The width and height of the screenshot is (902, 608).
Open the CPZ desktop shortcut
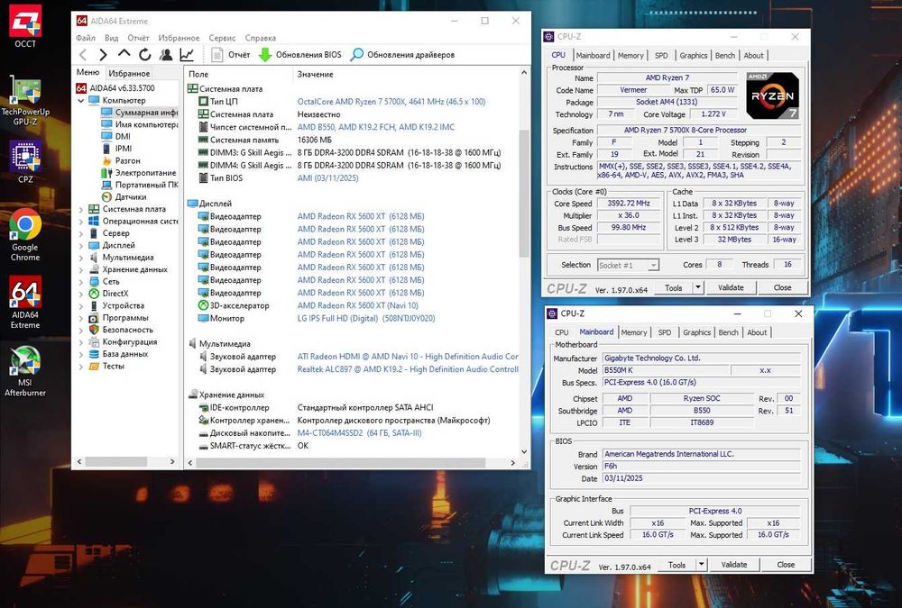[25, 162]
